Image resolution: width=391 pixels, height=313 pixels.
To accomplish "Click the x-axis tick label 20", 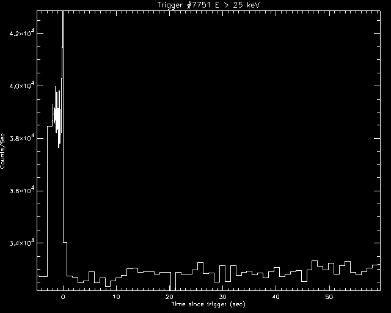I will coord(169,296).
